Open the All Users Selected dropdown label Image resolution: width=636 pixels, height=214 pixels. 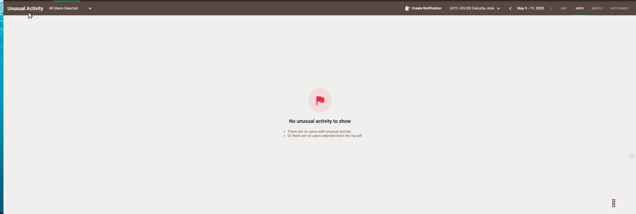pos(64,8)
